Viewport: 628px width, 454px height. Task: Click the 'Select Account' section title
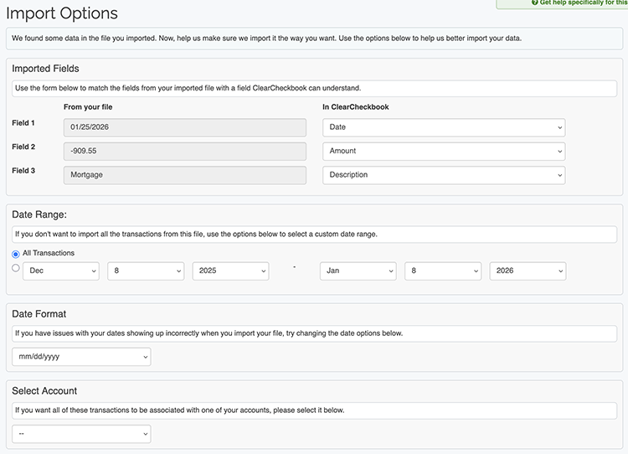point(44,390)
